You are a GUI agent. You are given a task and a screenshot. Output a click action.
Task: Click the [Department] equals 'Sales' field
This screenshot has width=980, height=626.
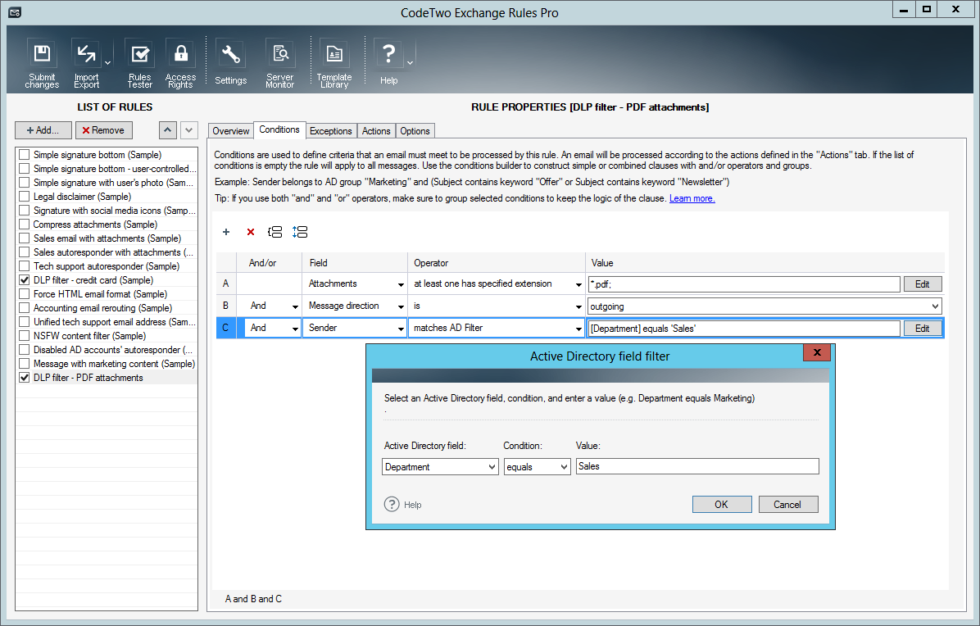pos(744,328)
